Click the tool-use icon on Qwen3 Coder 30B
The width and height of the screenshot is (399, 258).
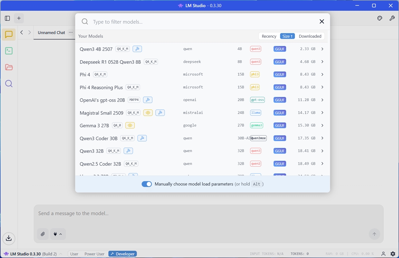pyautogui.click(x=142, y=138)
